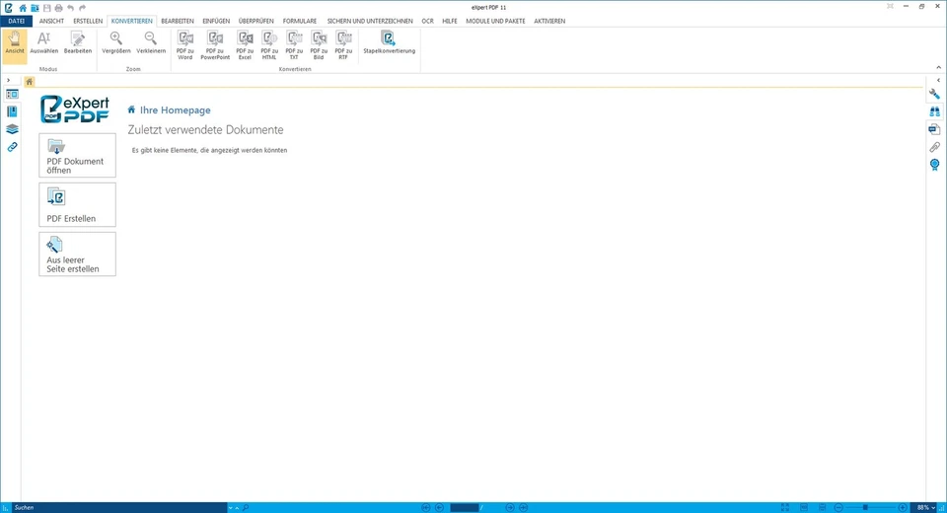Click the PDF Erstellen button
The height and width of the screenshot is (513, 947).
77,205
